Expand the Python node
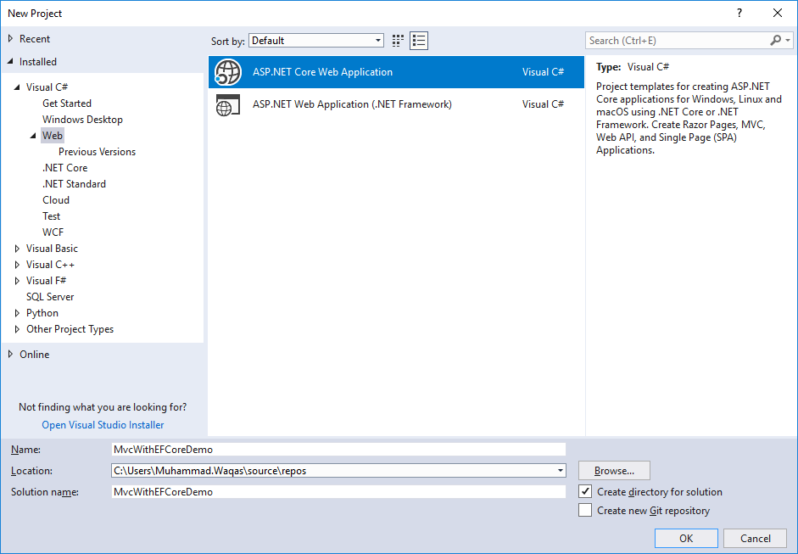The width and height of the screenshot is (798, 554). 17,313
